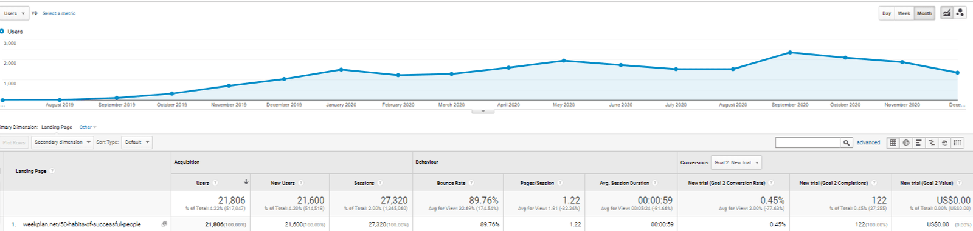Set chart interval to Week
973x231 pixels.
click(x=904, y=13)
